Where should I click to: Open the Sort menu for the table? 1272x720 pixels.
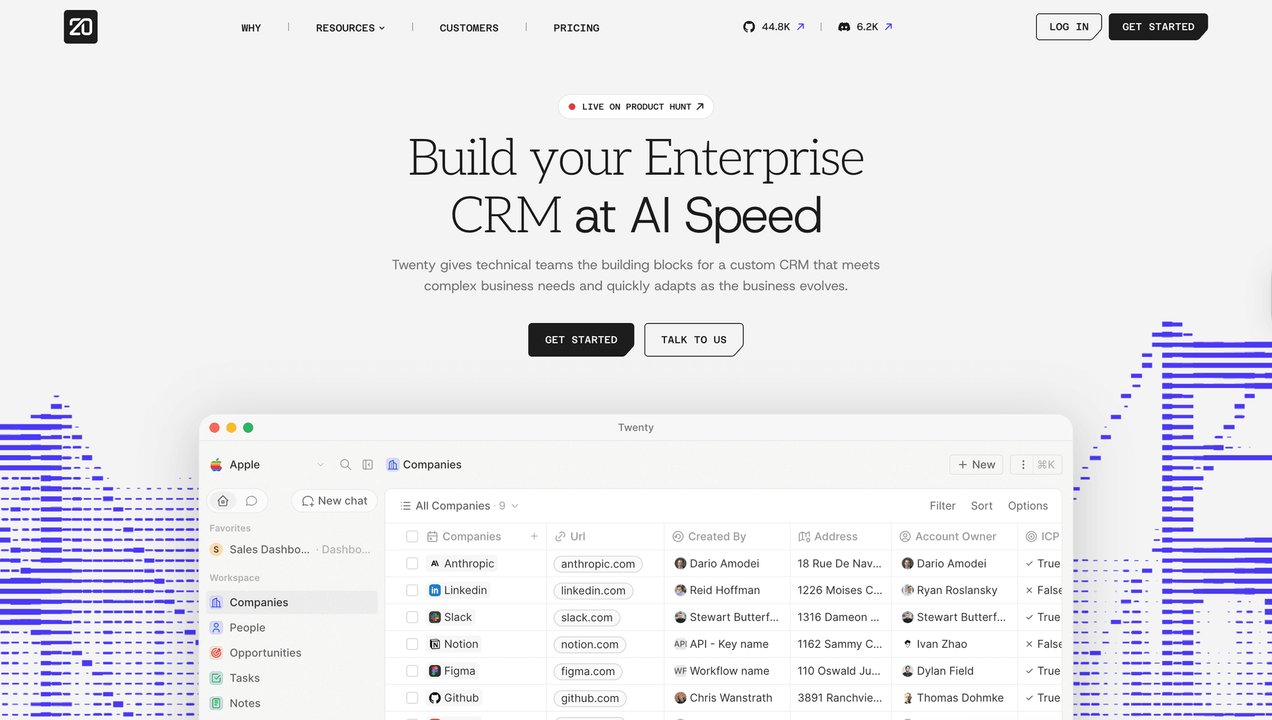click(982, 506)
